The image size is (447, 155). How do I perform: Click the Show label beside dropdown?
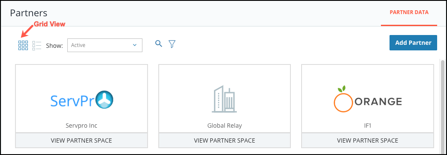[x=54, y=46]
